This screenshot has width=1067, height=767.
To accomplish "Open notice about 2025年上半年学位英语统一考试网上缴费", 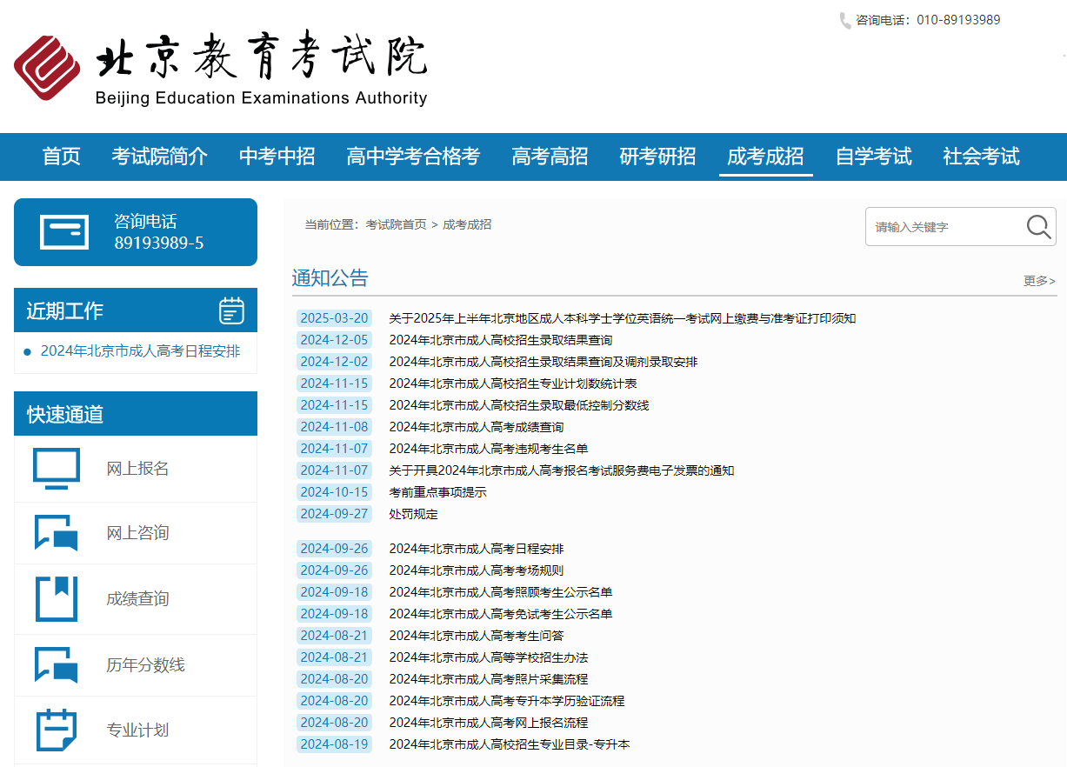I will (x=623, y=318).
